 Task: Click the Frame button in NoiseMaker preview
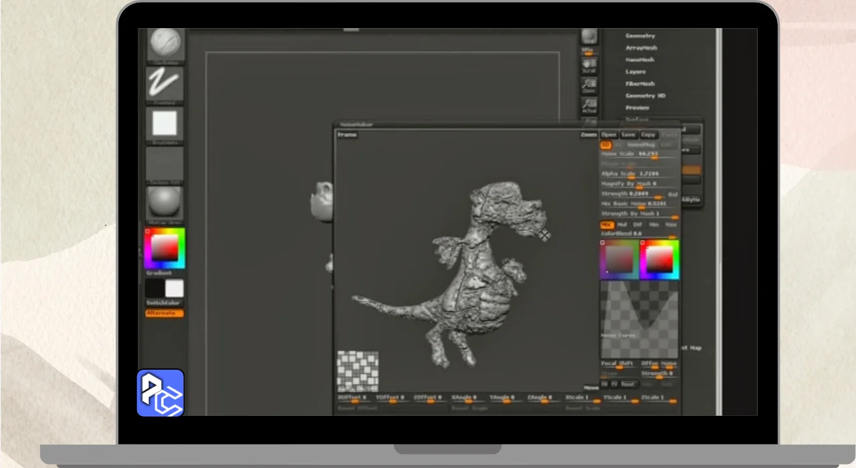point(347,134)
